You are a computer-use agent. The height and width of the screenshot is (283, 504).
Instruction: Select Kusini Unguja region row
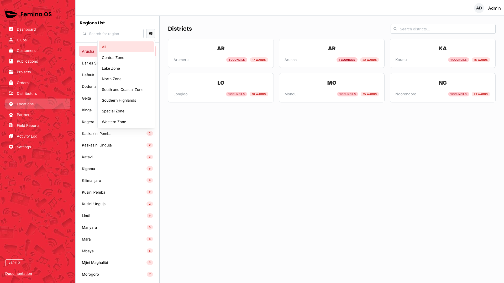[x=117, y=204]
